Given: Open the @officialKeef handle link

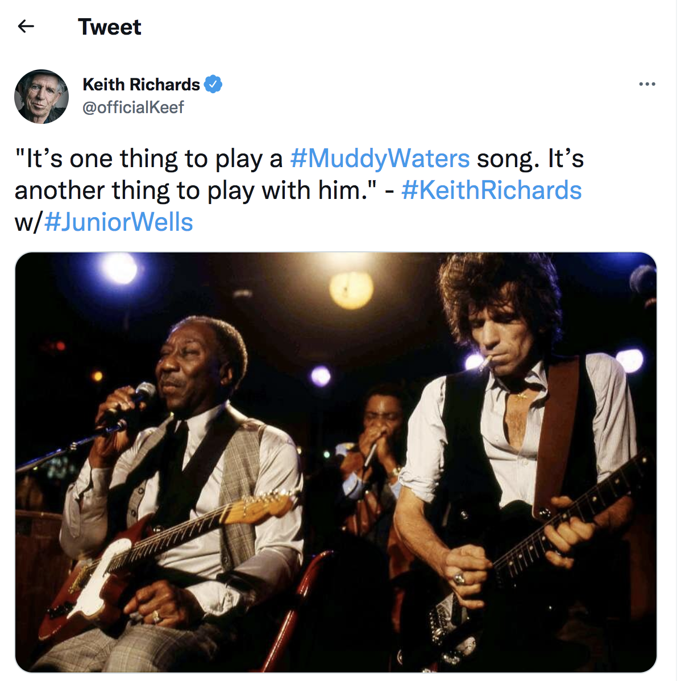Looking at the screenshot, I should pos(134,107).
